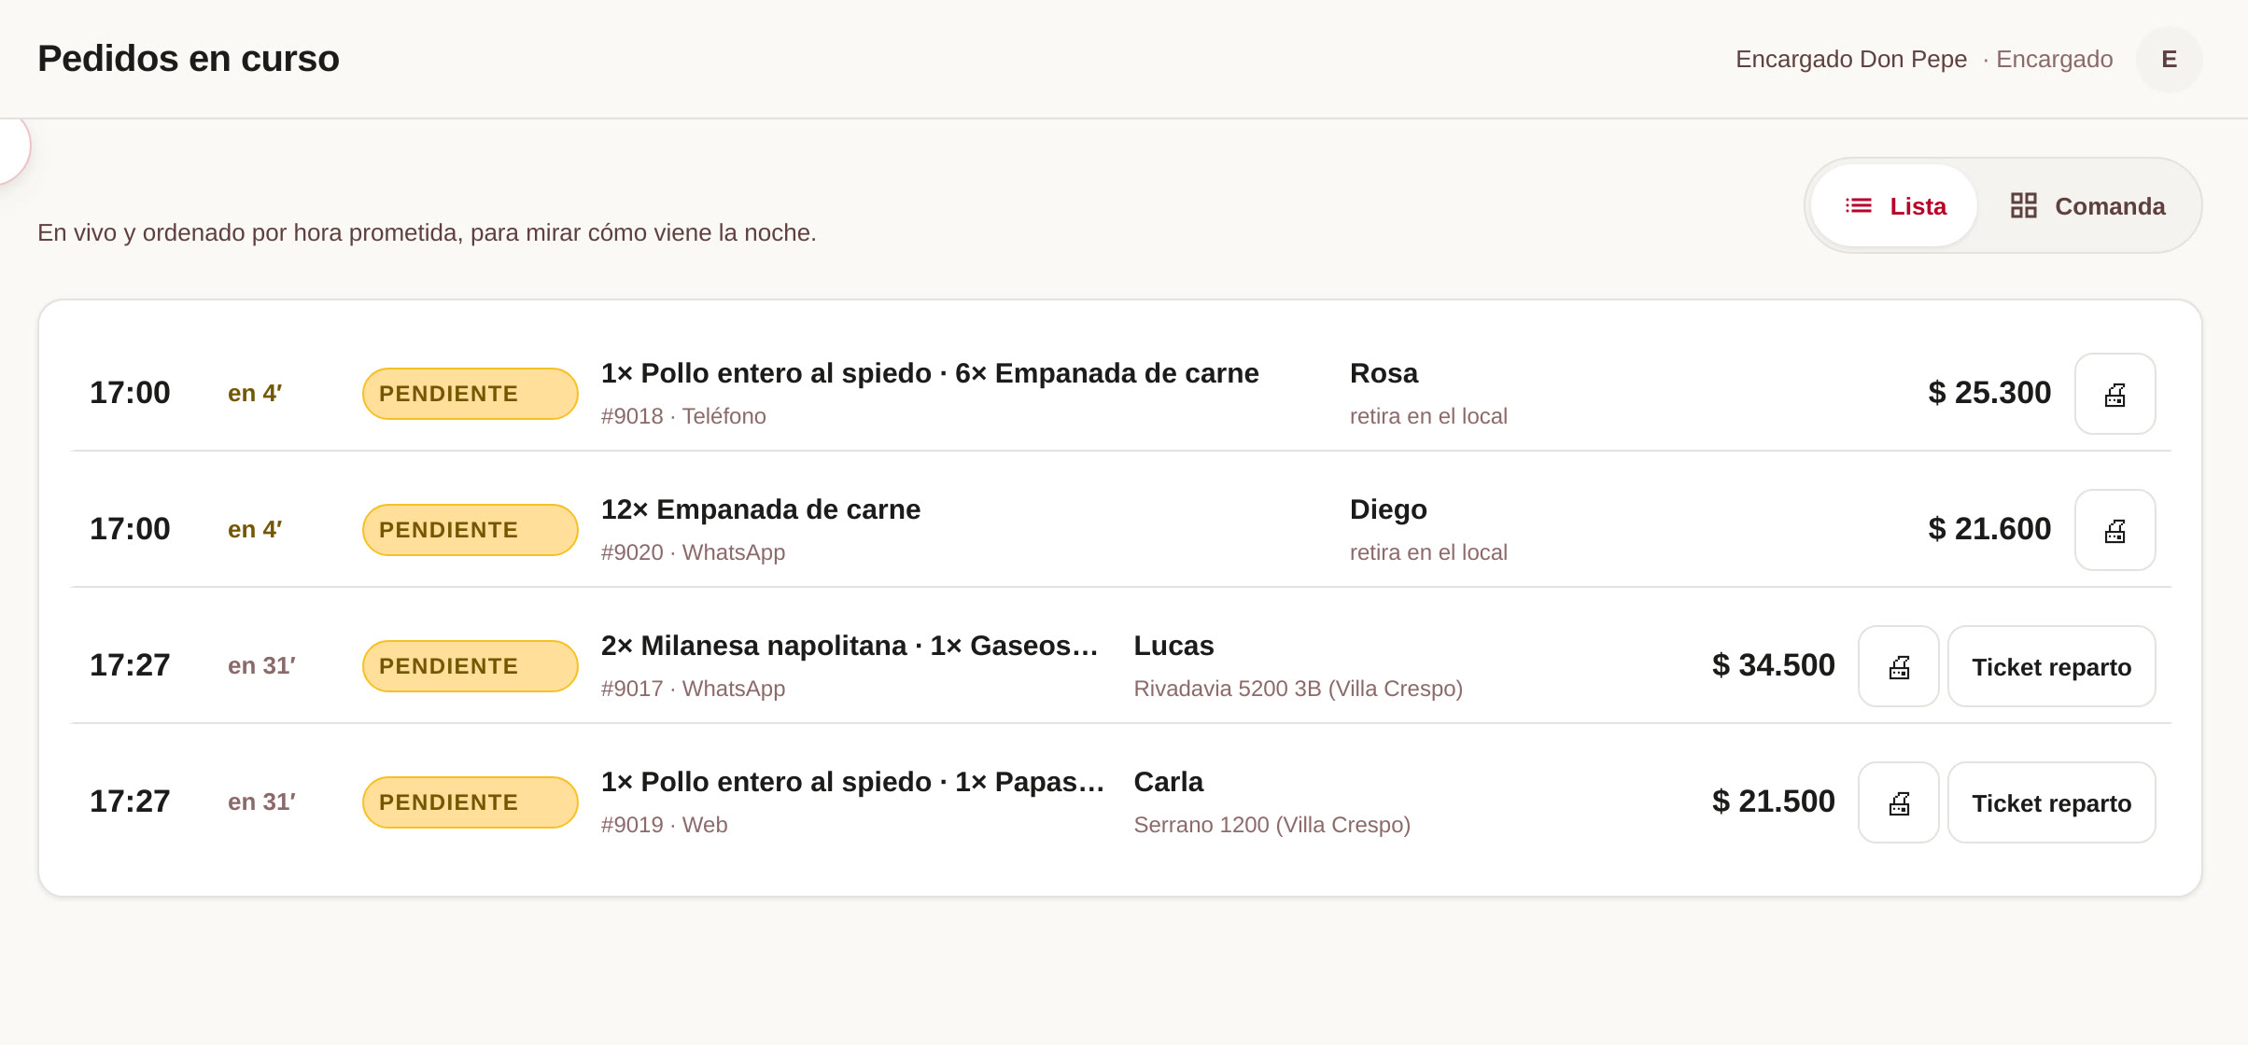The width and height of the screenshot is (2248, 1045).
Task: Click PENDIENTE badge on order #9018
Action: [x=471, y=394]
